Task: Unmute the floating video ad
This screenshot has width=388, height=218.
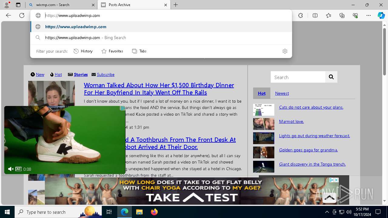Action: (11, 169)
